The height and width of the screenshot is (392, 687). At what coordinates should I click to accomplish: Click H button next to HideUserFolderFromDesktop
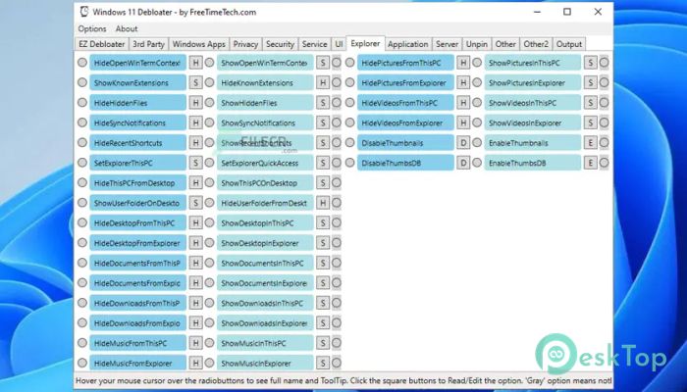(x=323, y=203)
